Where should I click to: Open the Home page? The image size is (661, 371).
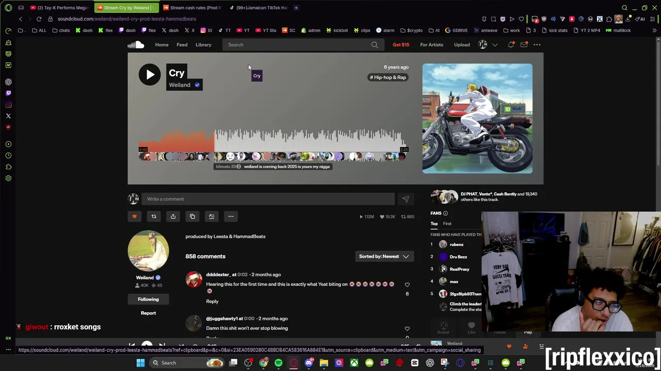[x=162, y=45]
